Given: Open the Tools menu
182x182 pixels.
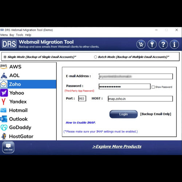Looking at the screenshot, I should (20, 35).
